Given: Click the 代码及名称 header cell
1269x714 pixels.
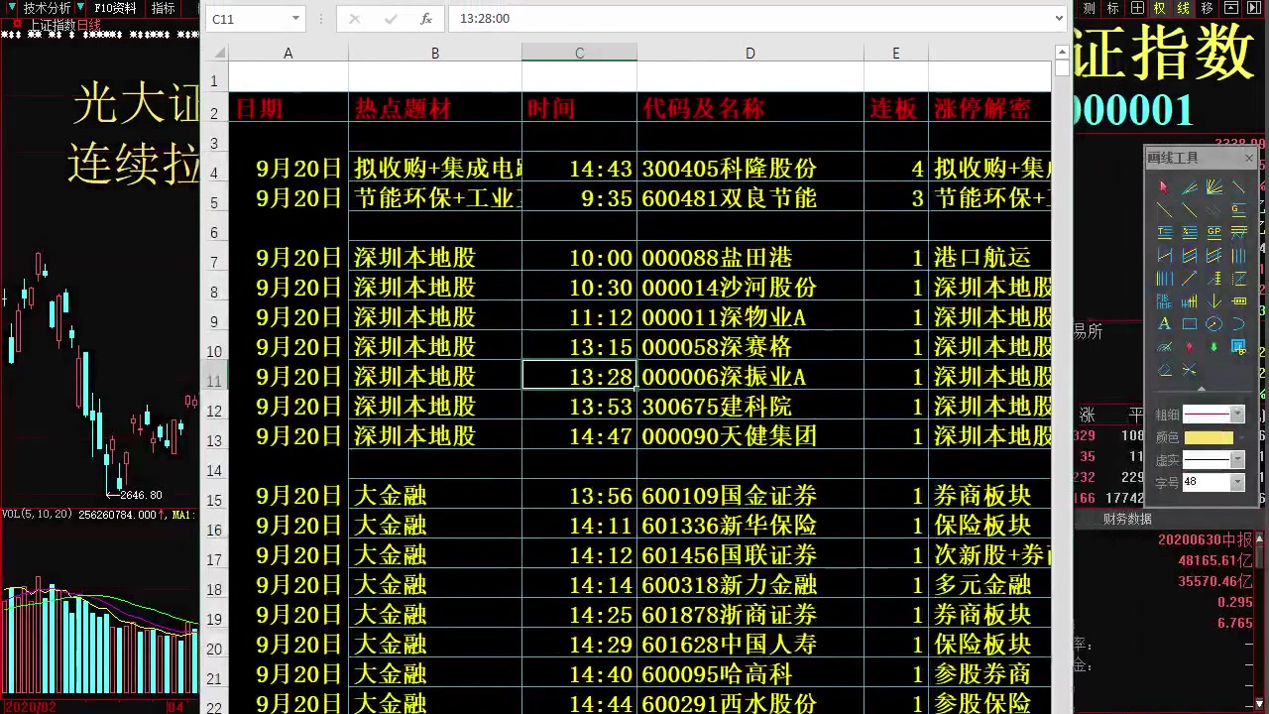Looking at the screenshot, I should pyautogui.click(x=750, y=108).
